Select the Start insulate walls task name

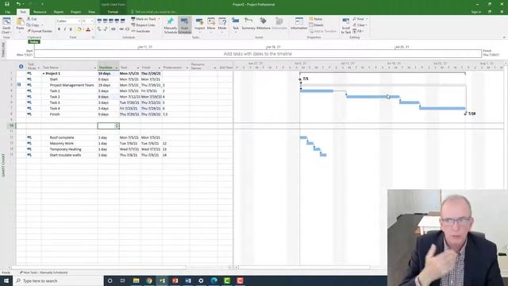(65, 155)
